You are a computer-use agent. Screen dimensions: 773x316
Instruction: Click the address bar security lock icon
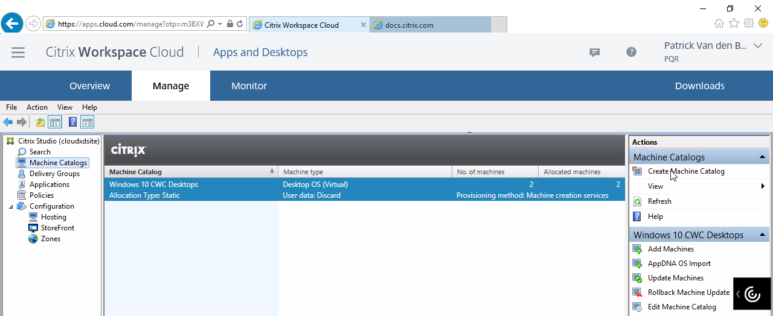230,24
